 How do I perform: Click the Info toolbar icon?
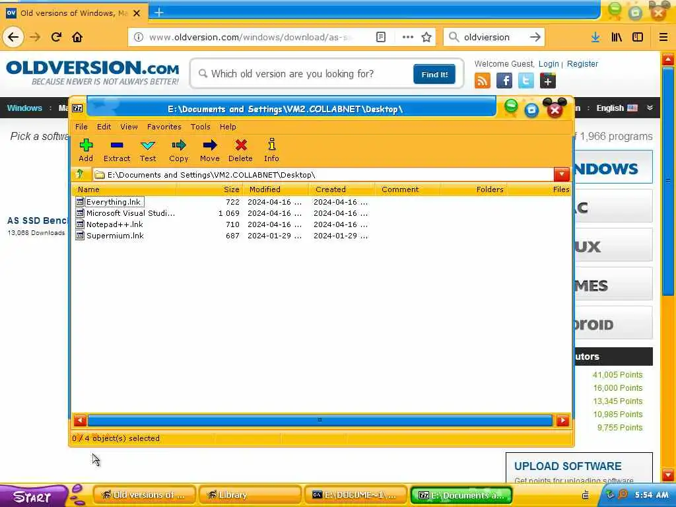(271, 151)
